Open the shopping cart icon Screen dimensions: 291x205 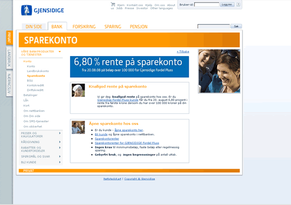113,4
